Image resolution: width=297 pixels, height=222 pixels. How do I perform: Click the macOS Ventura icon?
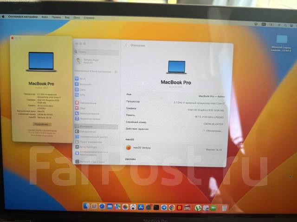click(x=129, y=148)
